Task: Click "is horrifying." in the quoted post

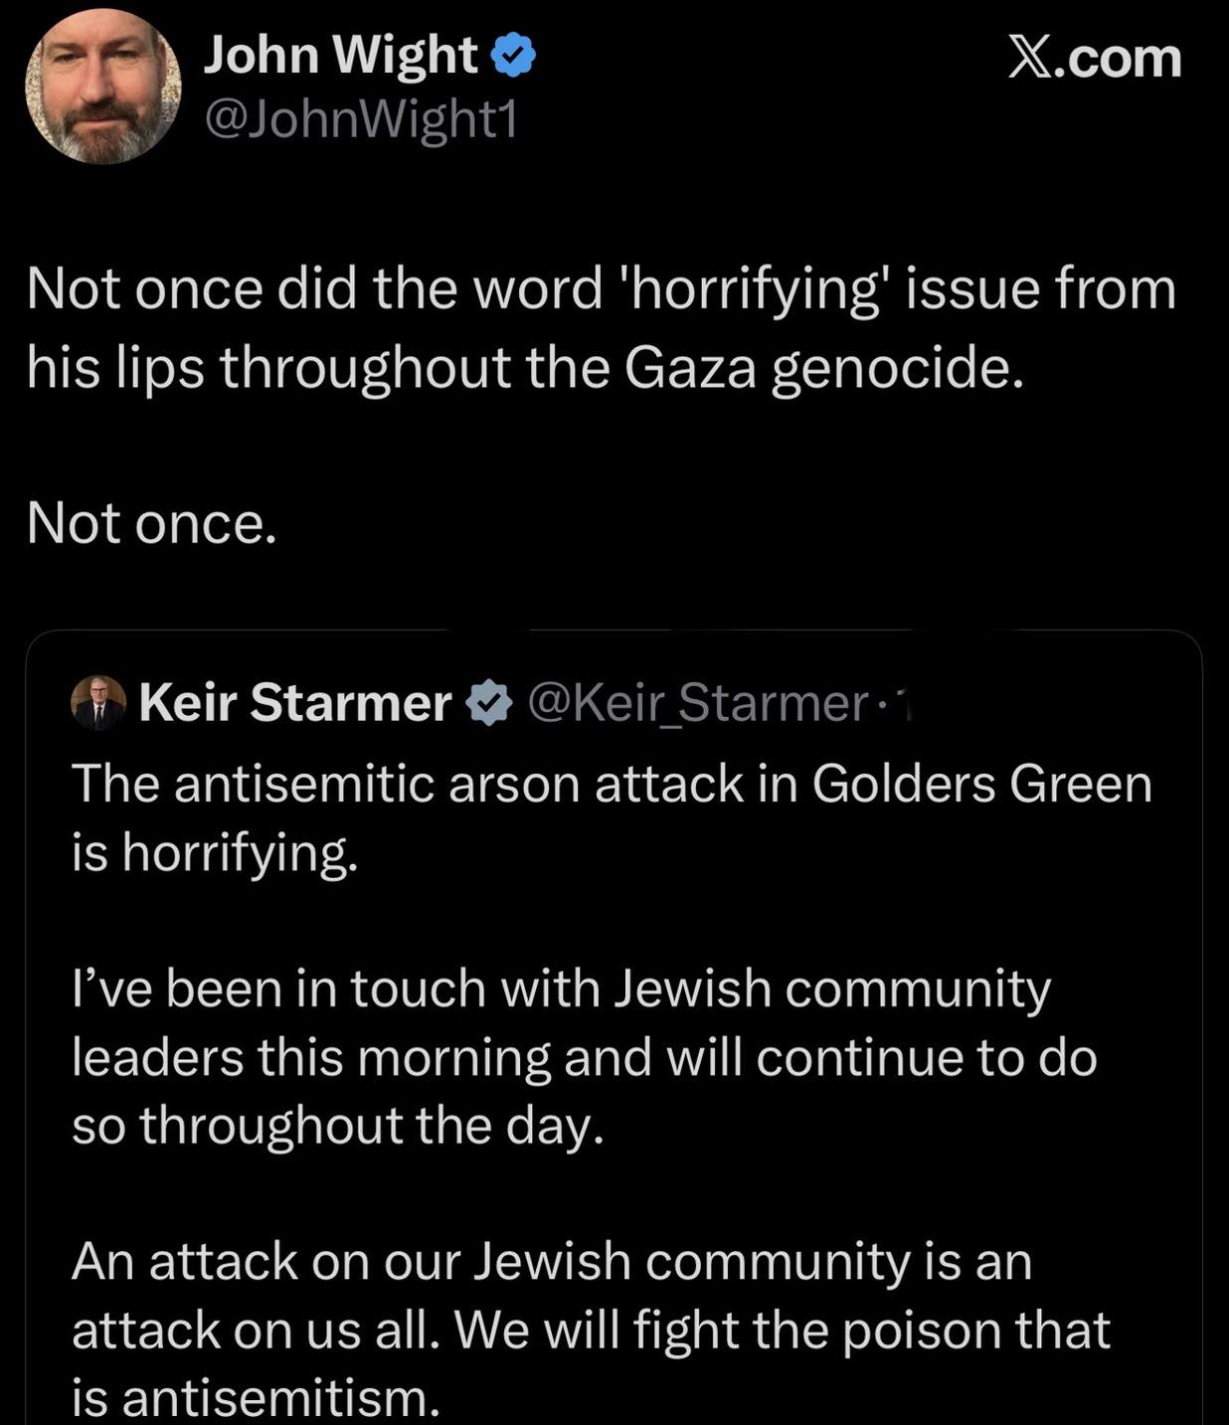Action: coord(214,852)
